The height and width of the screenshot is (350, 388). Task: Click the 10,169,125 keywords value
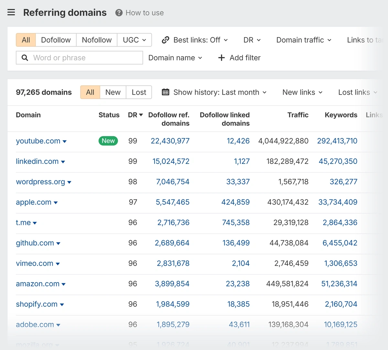point(341,324)
